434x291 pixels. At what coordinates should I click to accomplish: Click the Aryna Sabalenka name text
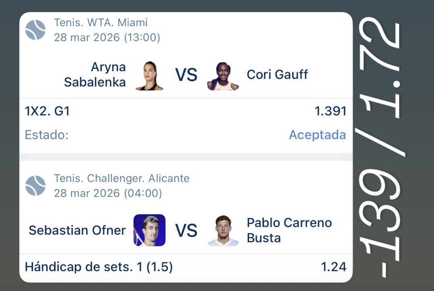coord(95,74)
